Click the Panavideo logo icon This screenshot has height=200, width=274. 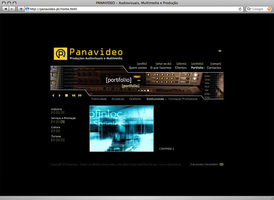pos(60,54)
